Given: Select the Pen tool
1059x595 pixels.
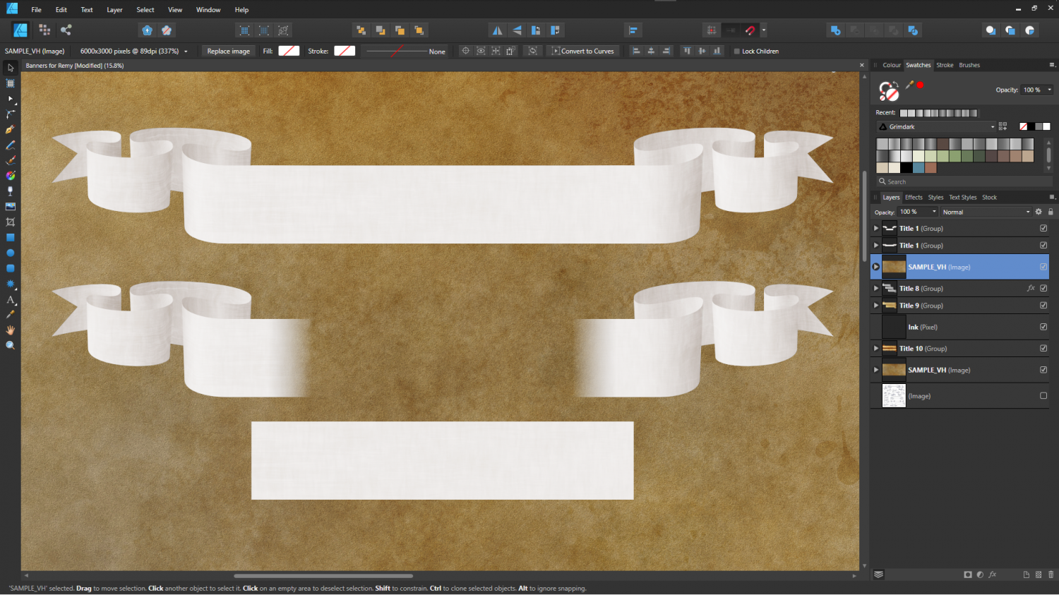Looking at the screenshot, I should pos(10,130).
